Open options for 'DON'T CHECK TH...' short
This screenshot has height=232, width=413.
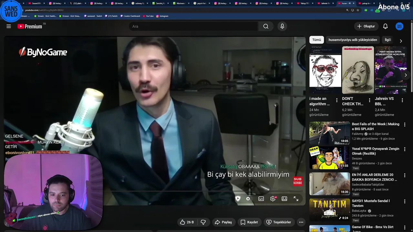click(369, 100)
